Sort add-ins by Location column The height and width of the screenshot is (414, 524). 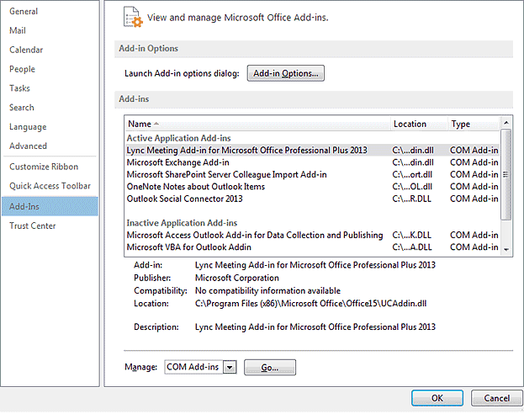(x=420, y=124)
